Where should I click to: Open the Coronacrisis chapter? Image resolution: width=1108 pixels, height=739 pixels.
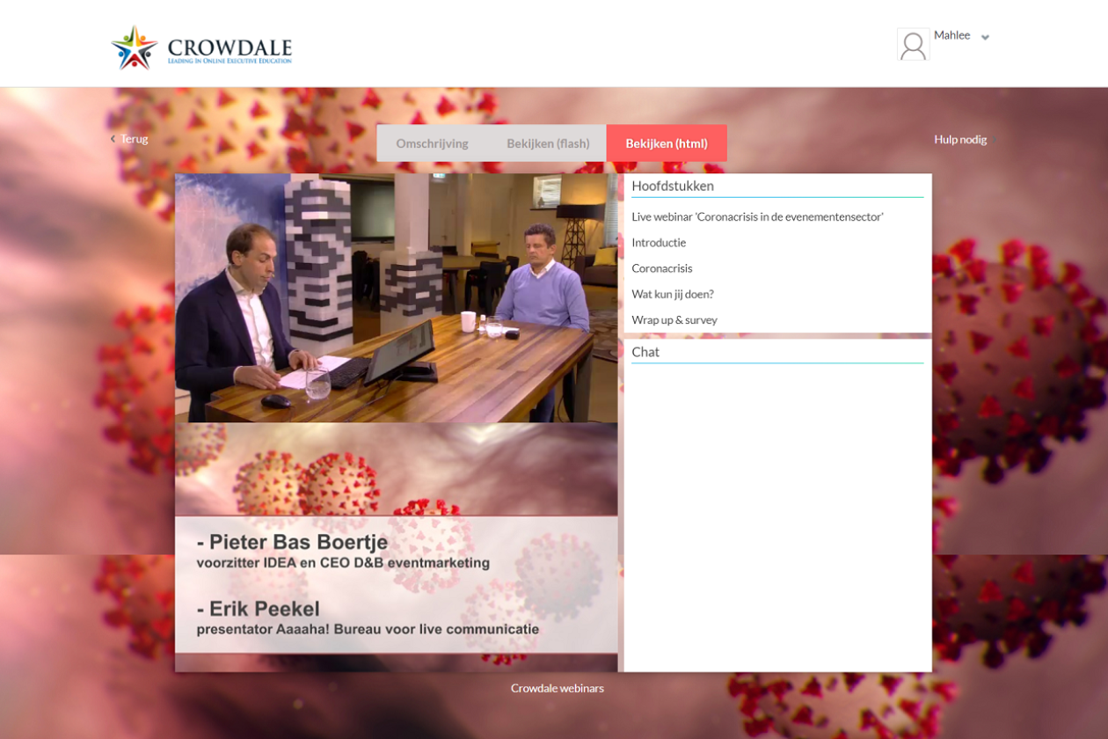(x=662, y=268)
